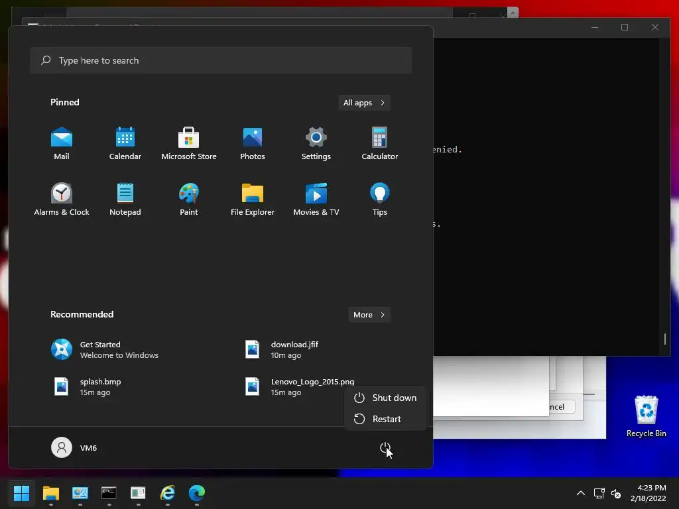
Task: Open the Tips app
Action: 380,199
